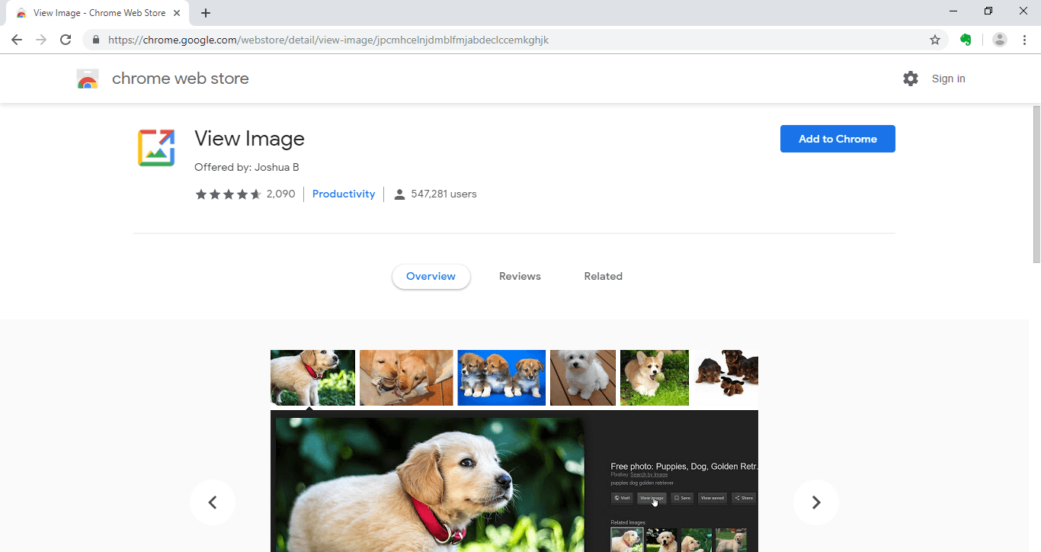
Task: Click the address bar URL
Action: [x=328, y=40]
